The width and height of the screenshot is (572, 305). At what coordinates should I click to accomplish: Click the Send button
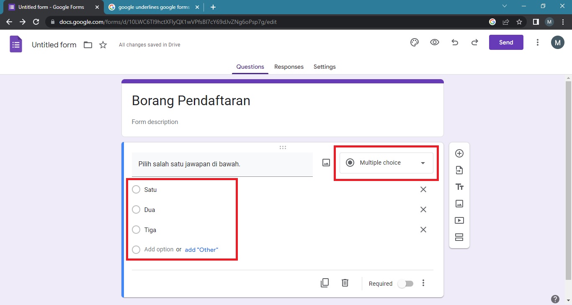click(x=506, y=42)
